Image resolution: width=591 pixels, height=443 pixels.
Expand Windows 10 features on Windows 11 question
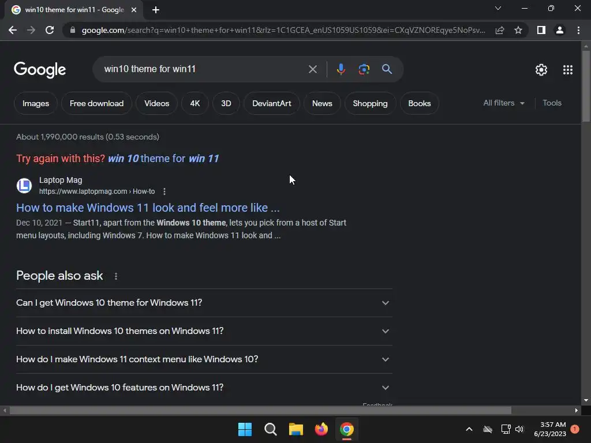(204, 388)
